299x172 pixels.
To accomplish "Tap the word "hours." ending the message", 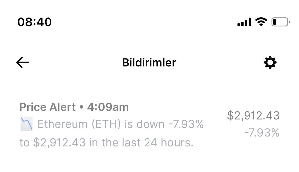I will coord(176,143).
